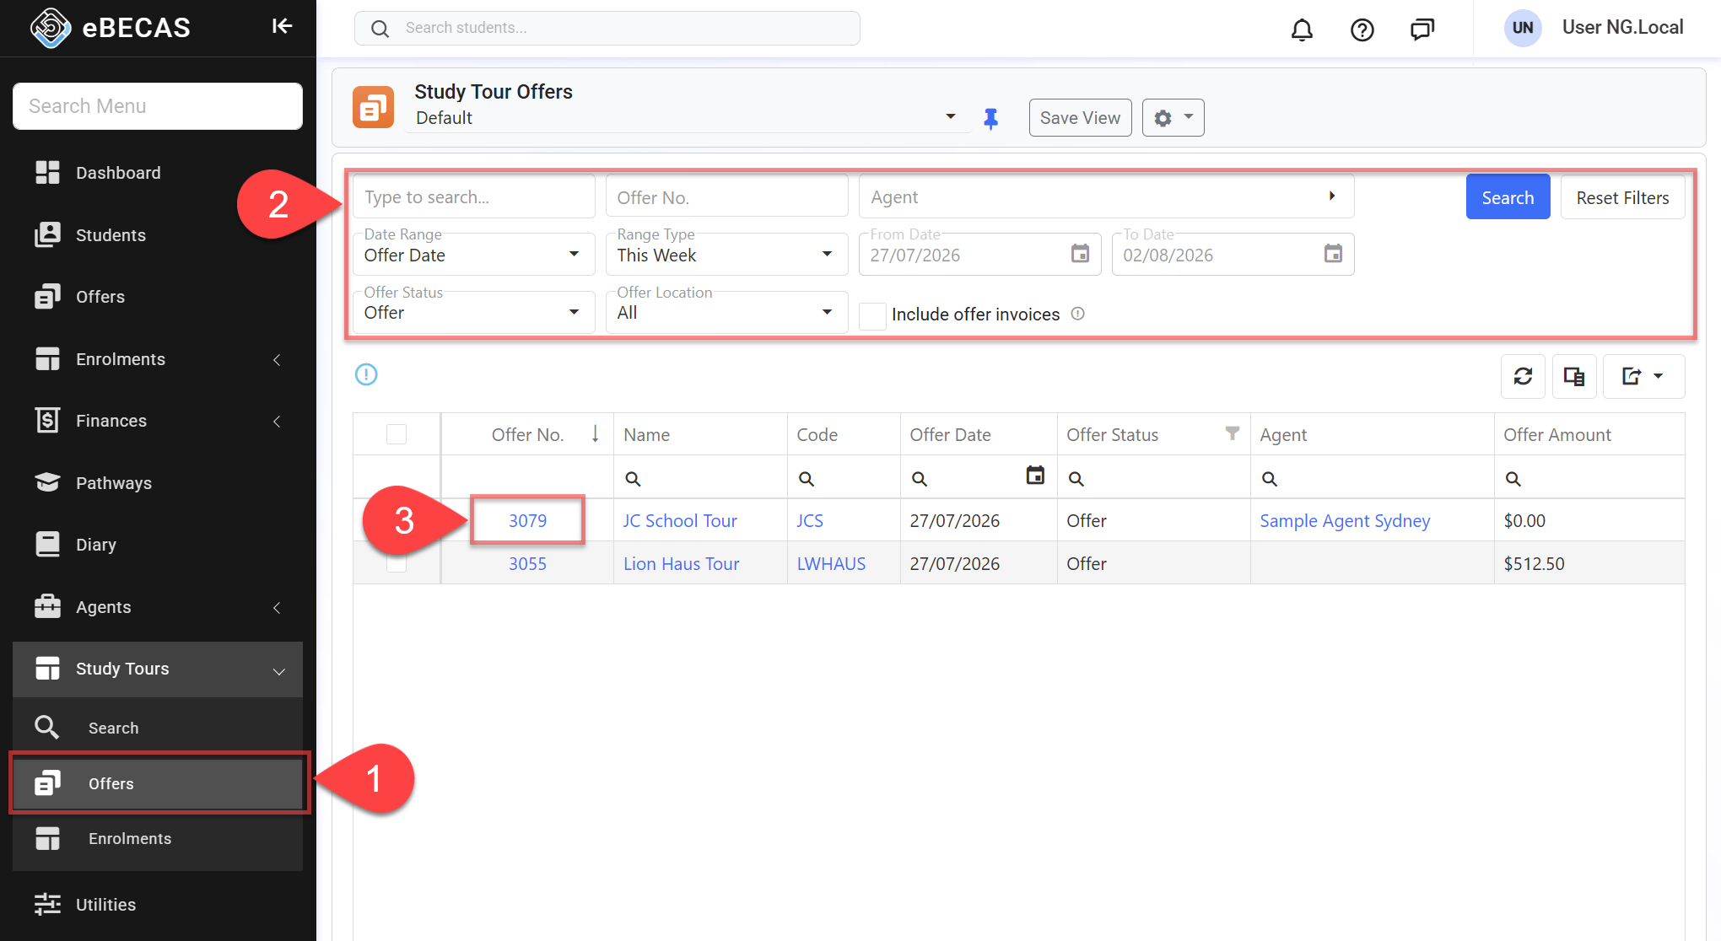Refresh the offers grid

1523,376
